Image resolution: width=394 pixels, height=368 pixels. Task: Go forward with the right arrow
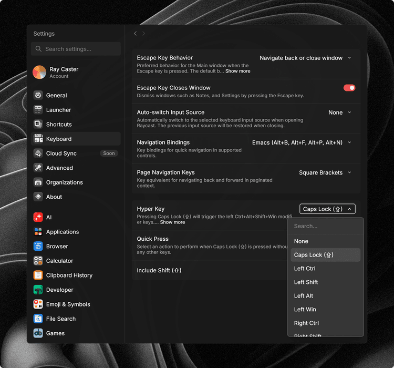coord(143,34)
